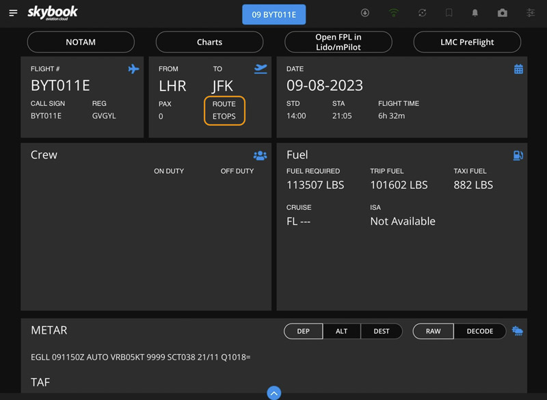Open the NOTAM section
The image size is (547, 400).
tap(81, 42)
